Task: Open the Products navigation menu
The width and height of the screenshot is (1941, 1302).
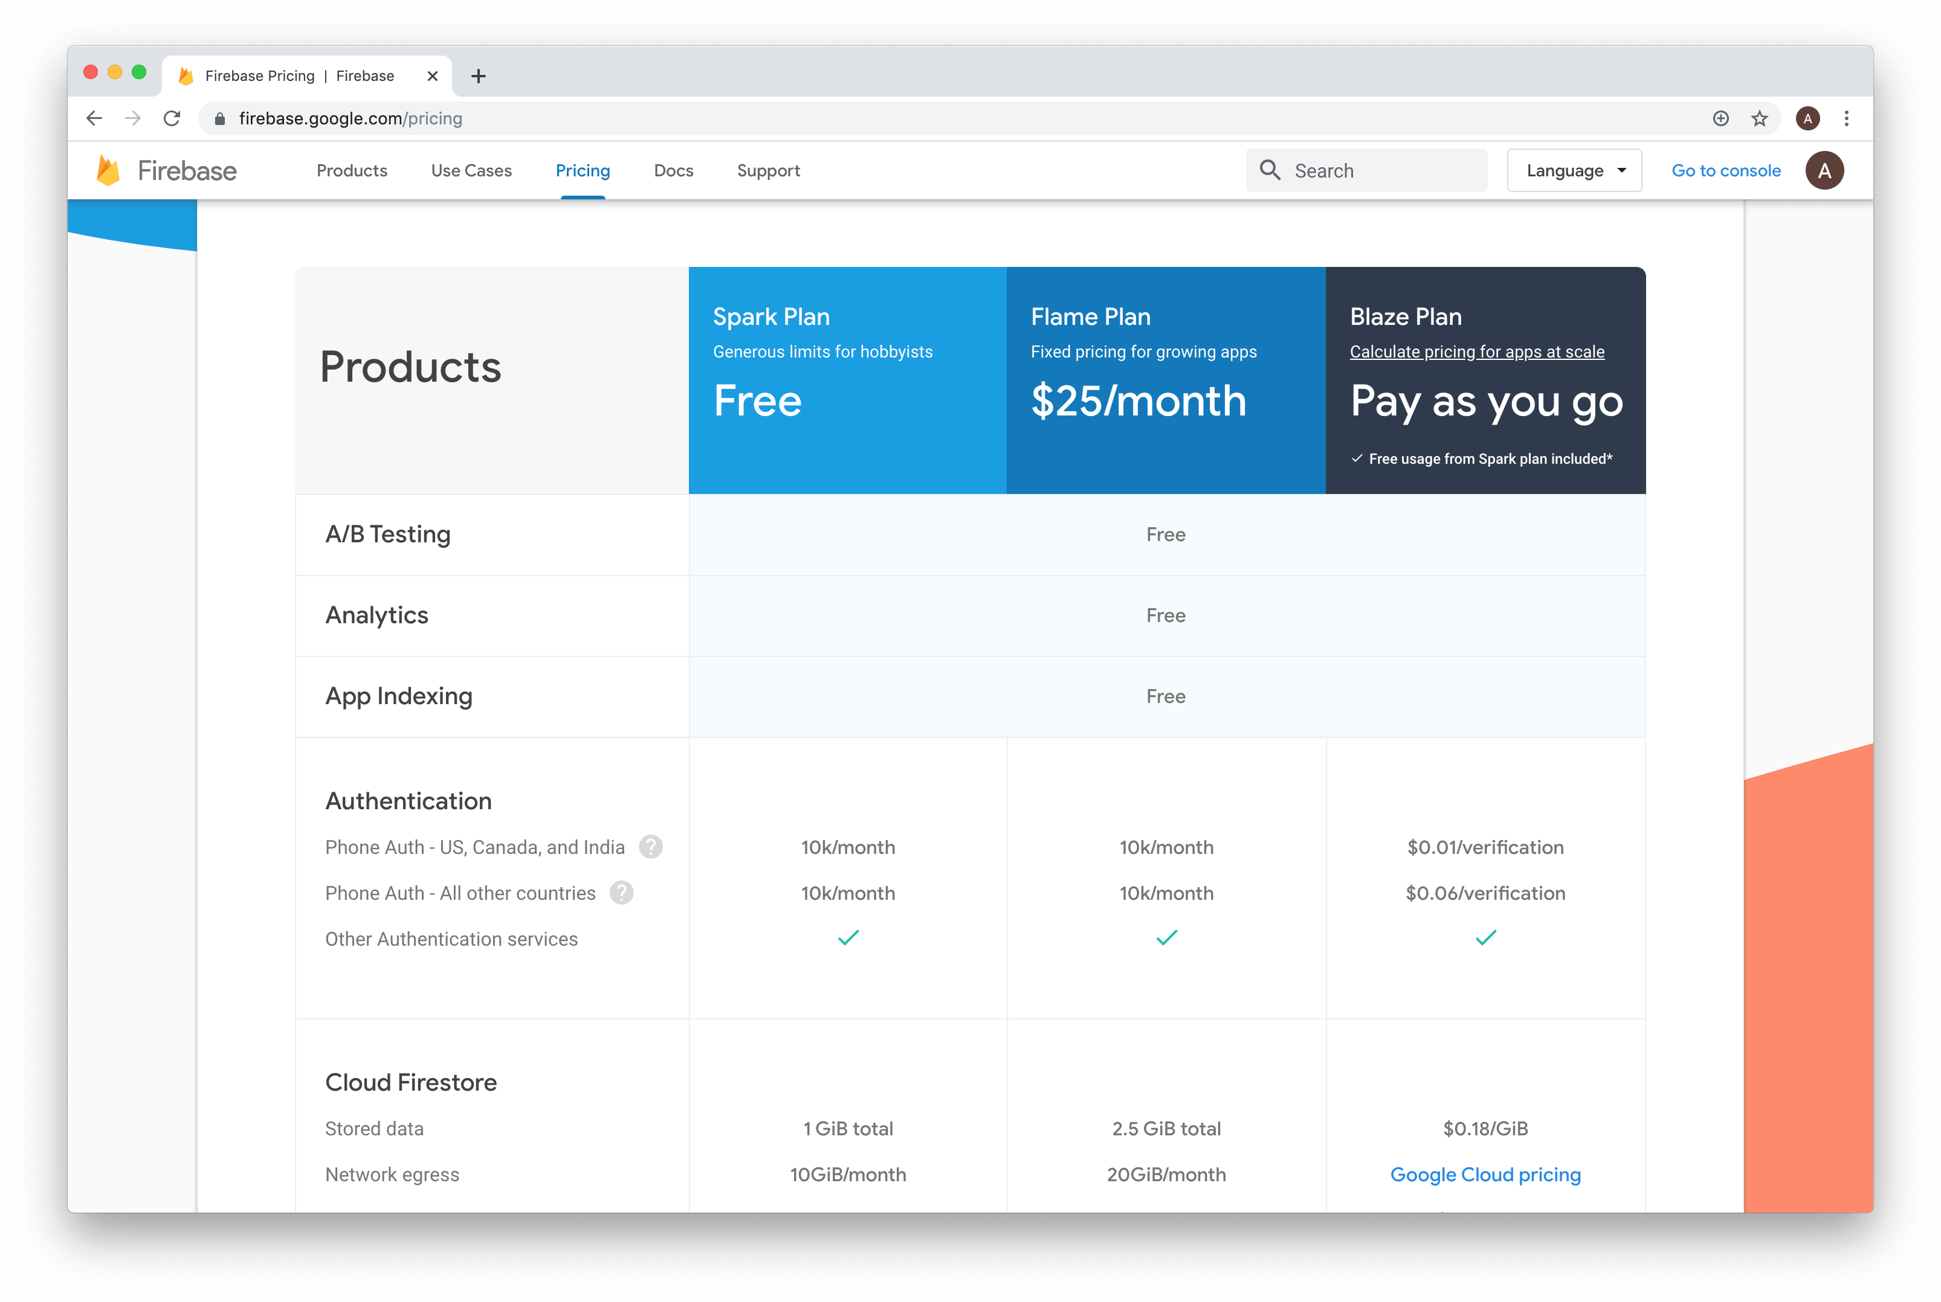Action: tap(352, 170)
